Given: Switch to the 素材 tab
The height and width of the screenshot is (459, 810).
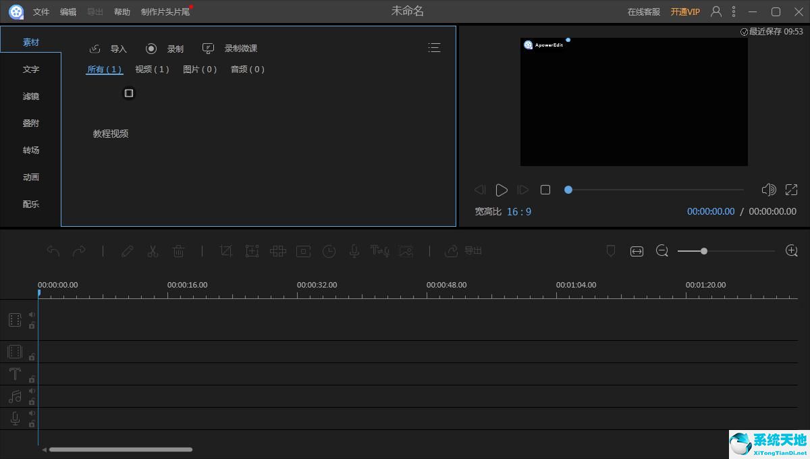Looking at the screenshot, I should tap(31, 42).
